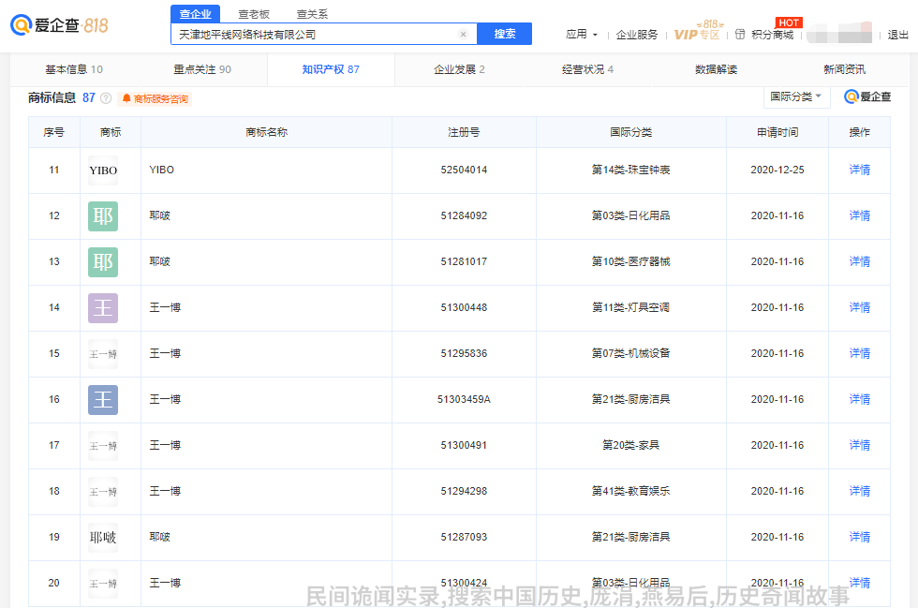The width and height of the screenshot is (918, 608).
Task: Click the 企业服务 link
Action: (x=636, y=35)
